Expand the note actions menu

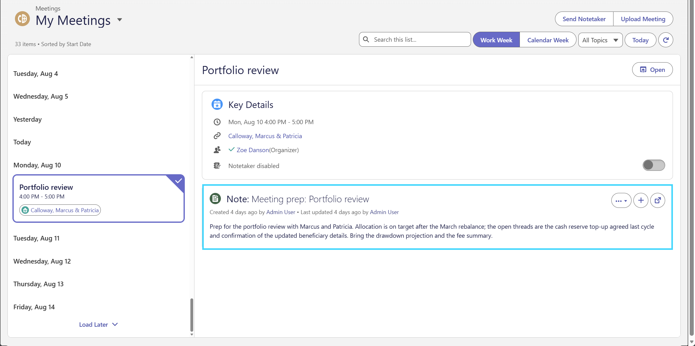621,200
